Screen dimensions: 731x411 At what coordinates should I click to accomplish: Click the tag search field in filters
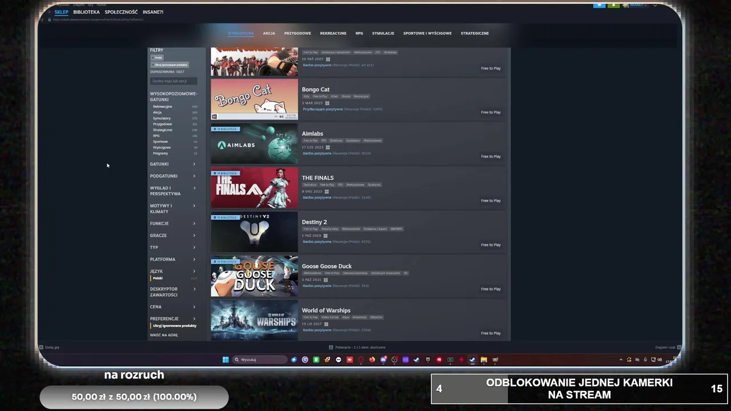(174, 81)
